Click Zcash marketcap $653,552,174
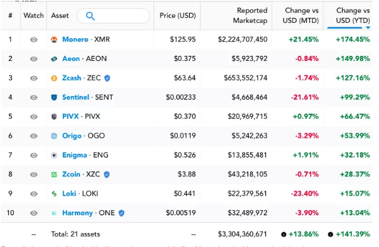The height and width of the screenshot is (247, 379). tap(246, 78)
